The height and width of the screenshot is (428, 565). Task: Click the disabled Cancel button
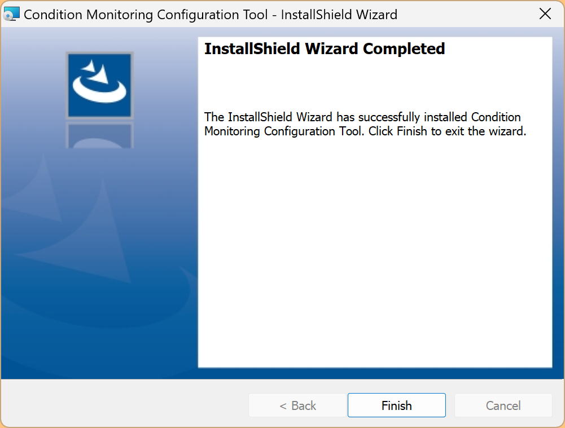coord(503,405)
